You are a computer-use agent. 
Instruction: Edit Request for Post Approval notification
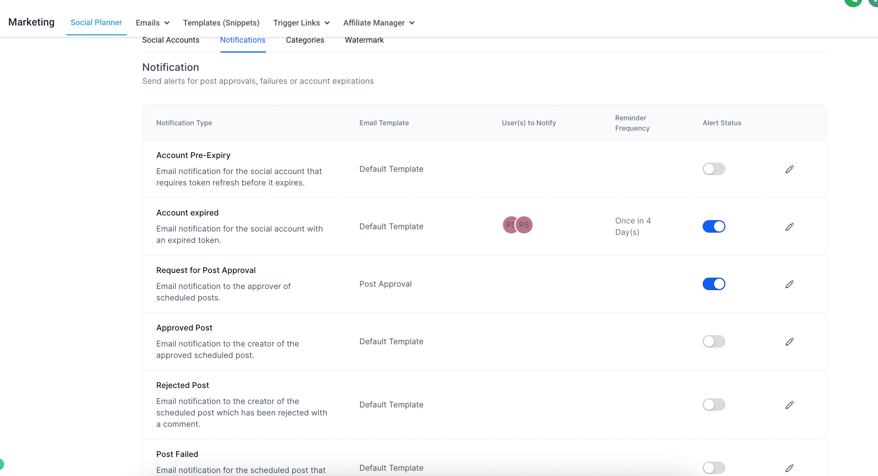(x=789, y=284)
